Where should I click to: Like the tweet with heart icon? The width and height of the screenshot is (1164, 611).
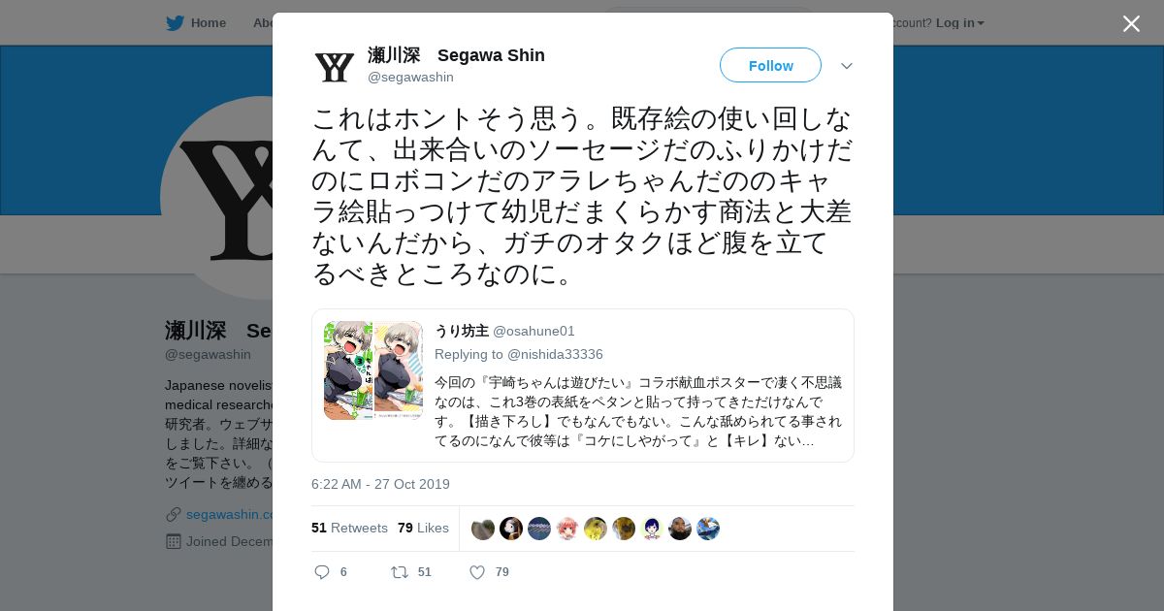pos(476,572)
